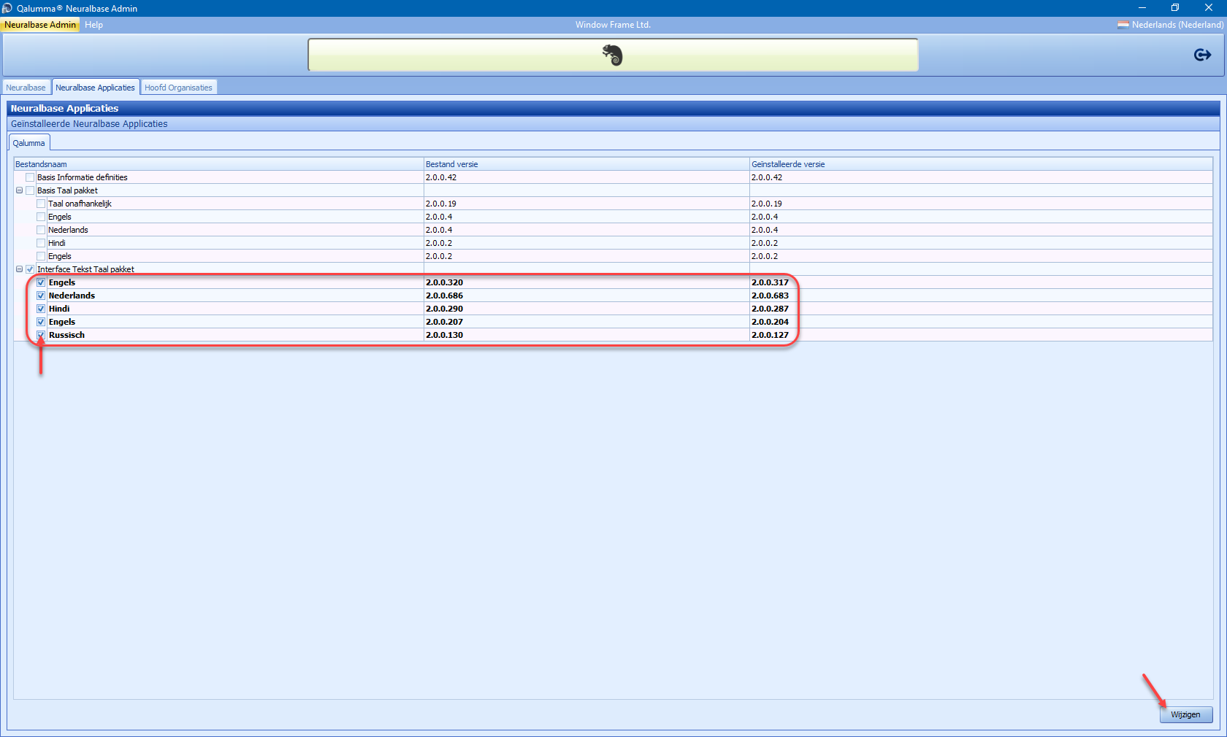Viewport: 1227px width, 737px height.
Task: Select the Neuralbase Applicaties tab
Action: coord(95,88)
